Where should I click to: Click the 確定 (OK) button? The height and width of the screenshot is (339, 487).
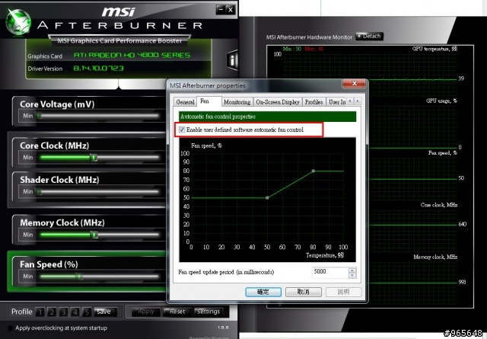263,292
